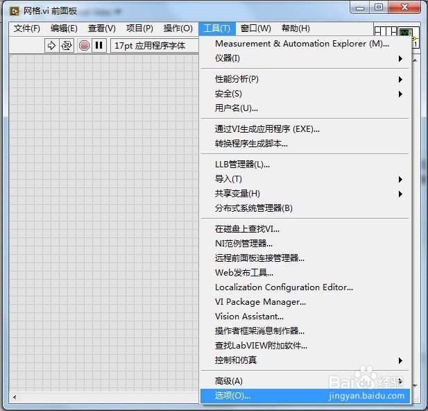This screenshot has height=411, width=428.
Task: Open the 编辑(E) menu
Action: (x=64, y=28)
